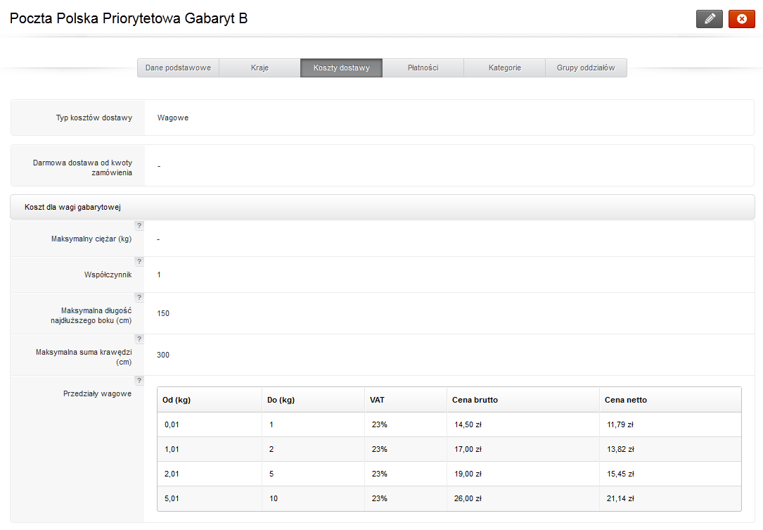Click the Do (kg) column header
Viewport: 763px width, 530px height.
click(314, 400)
